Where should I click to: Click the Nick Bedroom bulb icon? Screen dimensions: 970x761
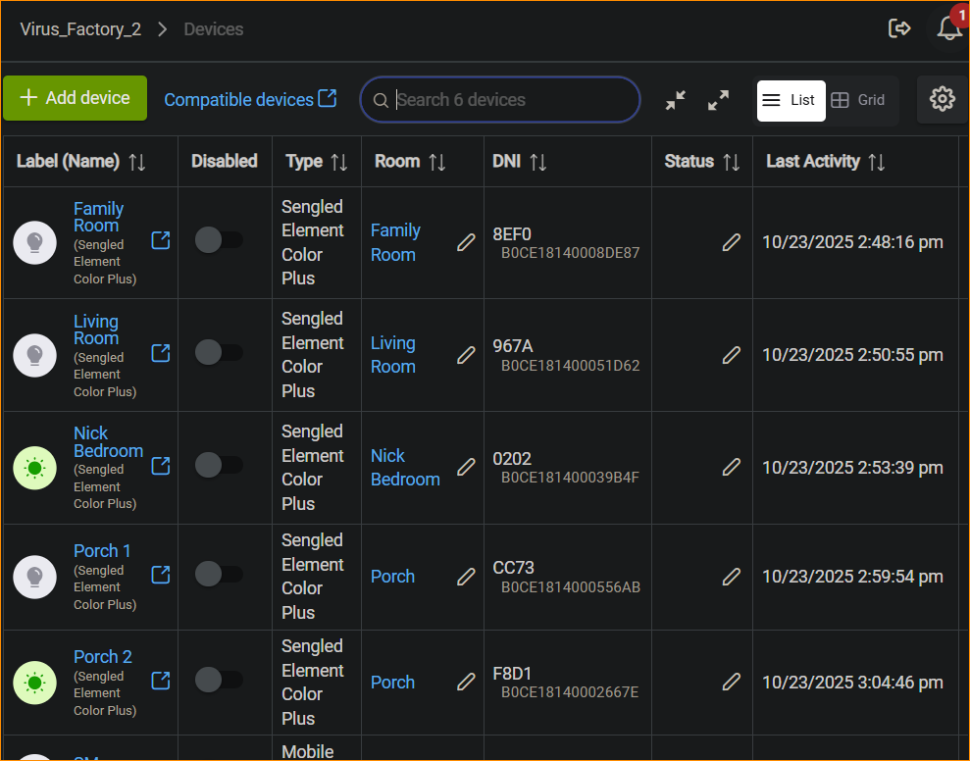click(x=34, y=468)
